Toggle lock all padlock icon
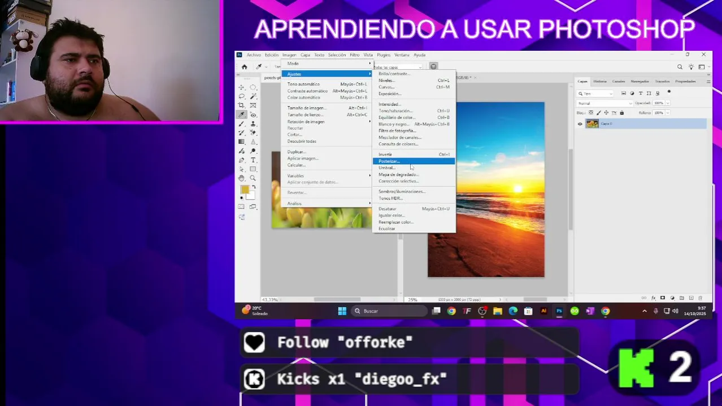Viewport: 722px width, 406px height. click(x=622, y=113)
